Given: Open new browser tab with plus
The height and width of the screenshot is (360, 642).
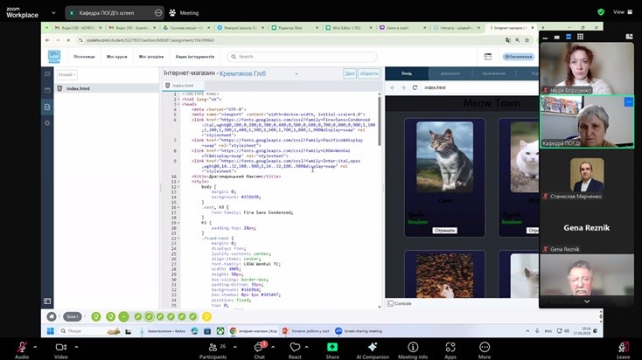Looking at the screenshot, I should pos(543,28).
